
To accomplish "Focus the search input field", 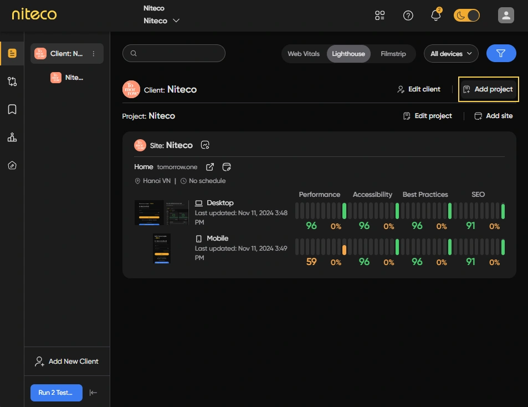I will click(174, 53).
